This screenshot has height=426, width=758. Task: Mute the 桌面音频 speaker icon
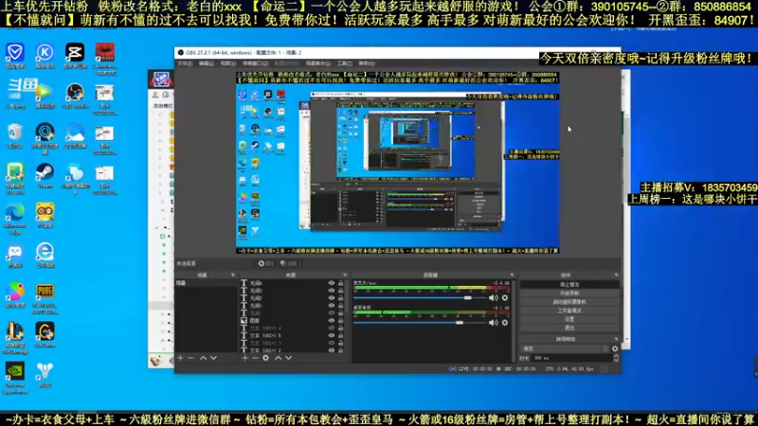[493, 323]
